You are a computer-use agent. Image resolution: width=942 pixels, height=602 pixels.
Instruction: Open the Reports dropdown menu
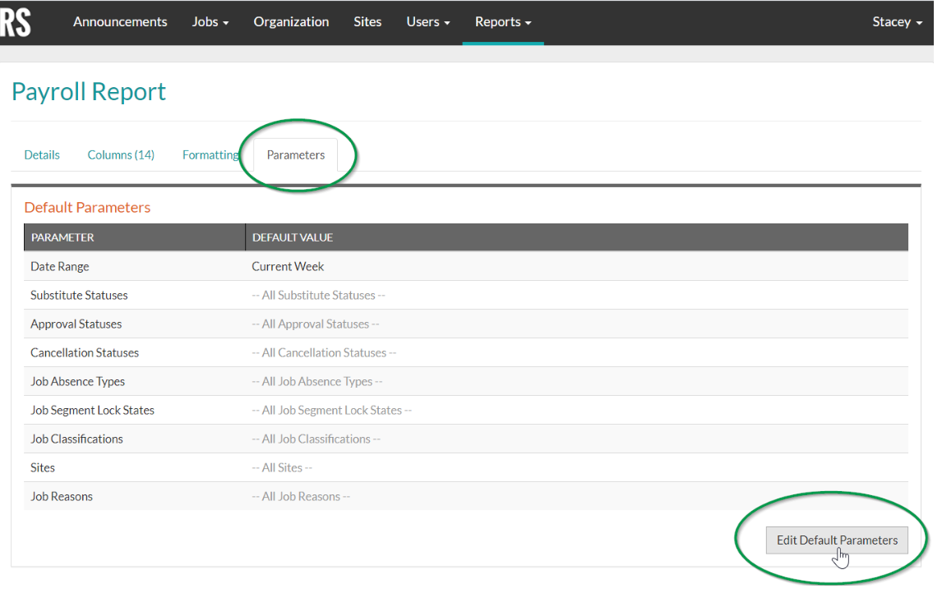[x=502, y=22]
